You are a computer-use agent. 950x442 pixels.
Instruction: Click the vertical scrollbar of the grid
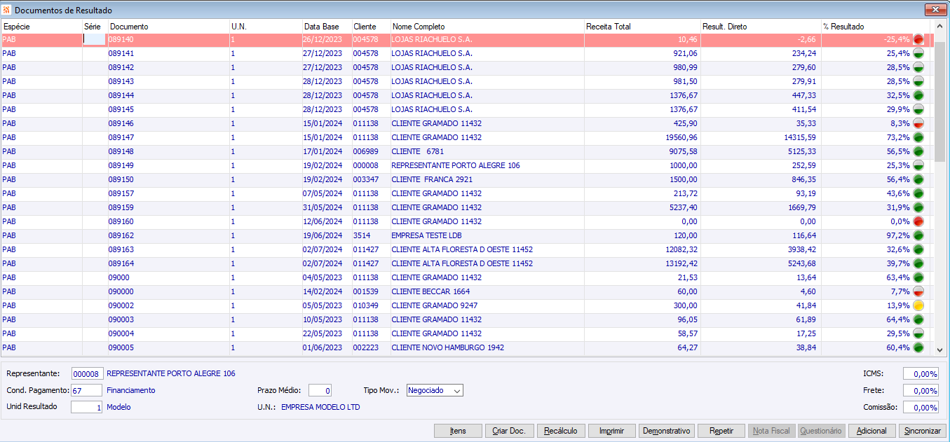[x=939, y=189]
